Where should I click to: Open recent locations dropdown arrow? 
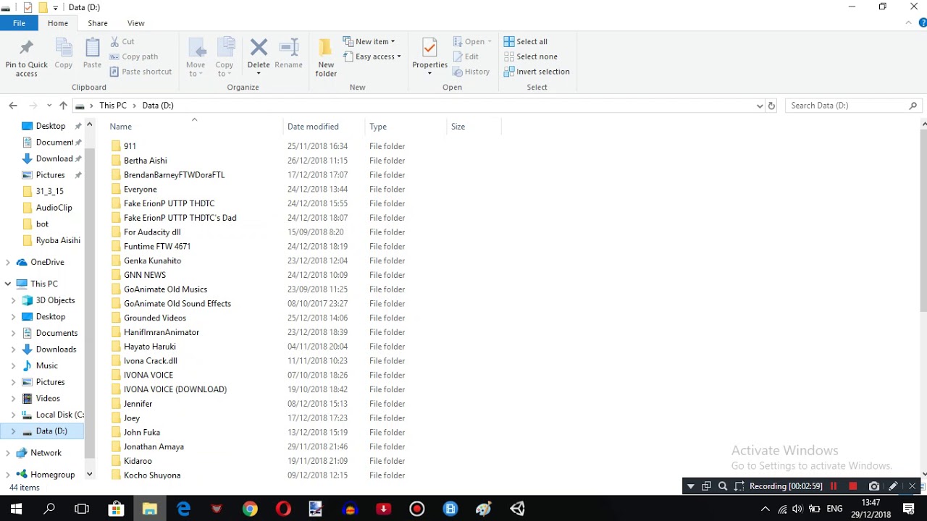click(49, 106)
